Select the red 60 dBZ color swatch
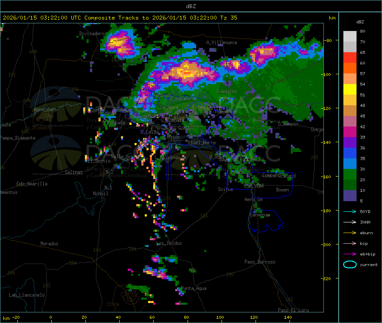 click(x=350, y=57)
